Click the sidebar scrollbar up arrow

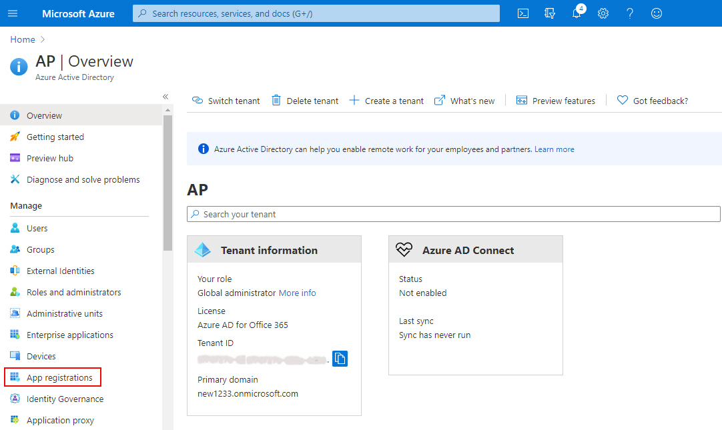click(x=167, y=110)
